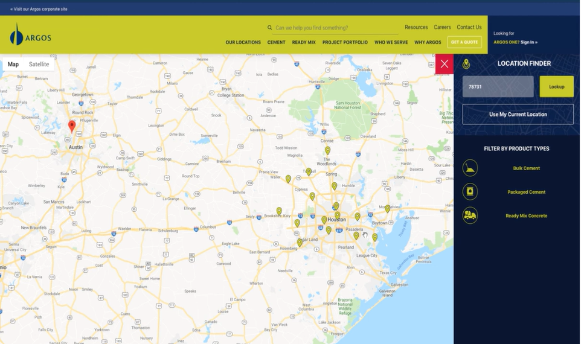Screen dimensions: 581x344
Task: Click the search magnifier icon
Action: coord(270,28)
